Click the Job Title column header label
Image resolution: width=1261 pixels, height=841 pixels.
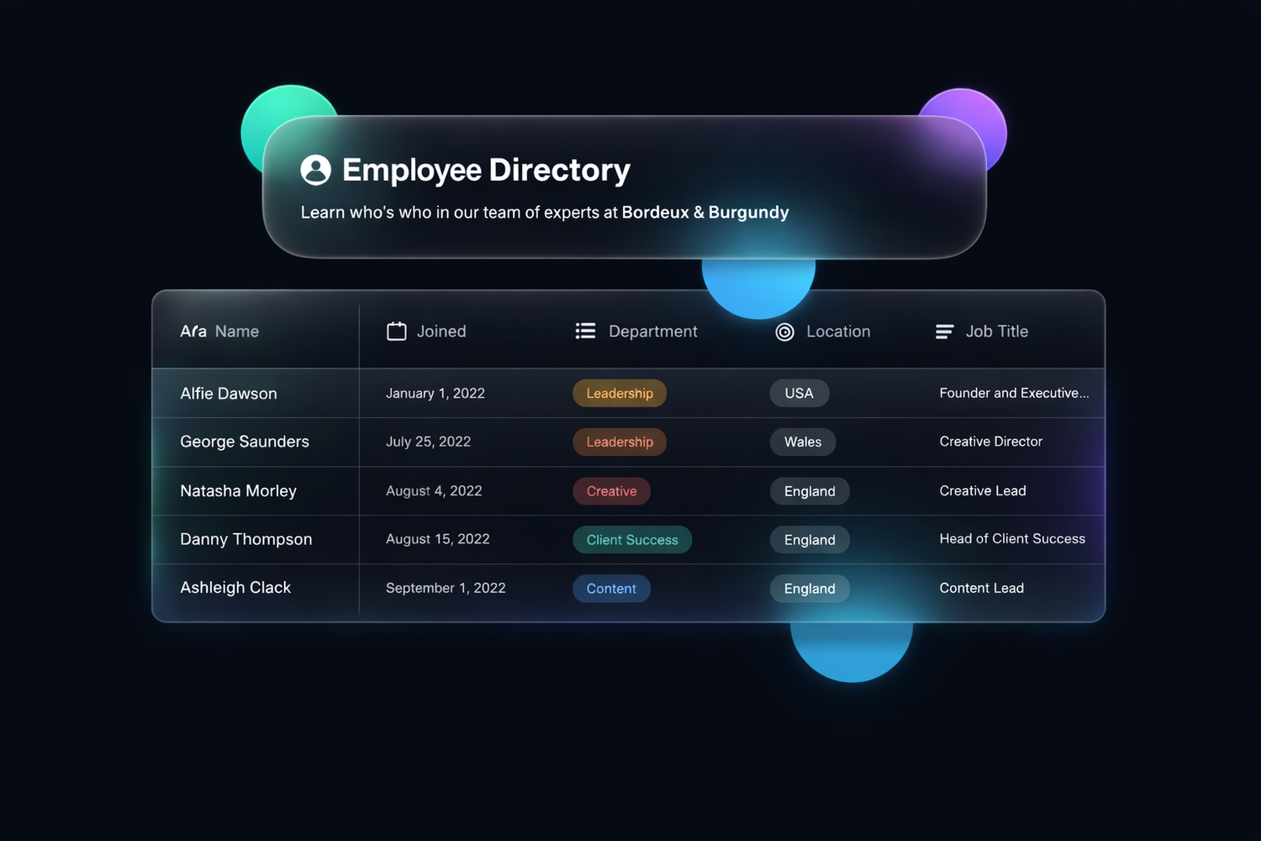pyautogui.click(x=997, y=331)
